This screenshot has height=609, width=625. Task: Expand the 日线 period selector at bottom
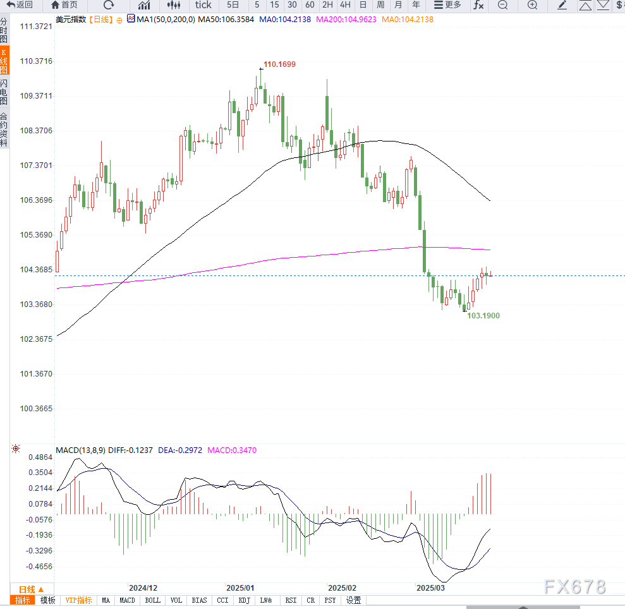(31, 589)
